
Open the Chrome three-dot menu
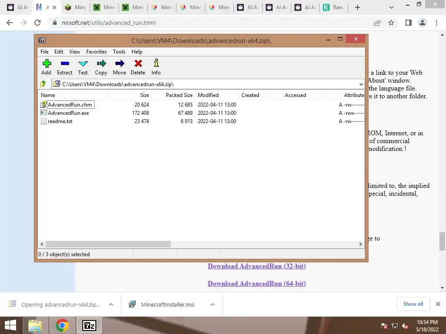click(x=436, y=23)
